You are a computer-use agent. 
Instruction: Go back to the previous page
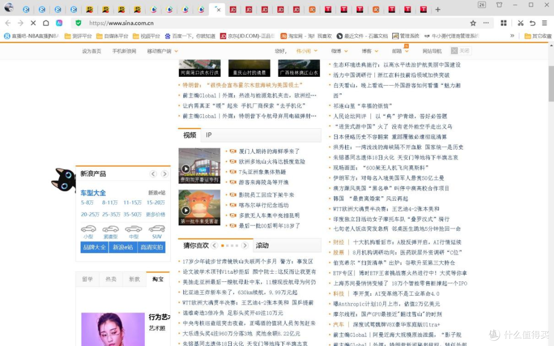click(8, 23)
